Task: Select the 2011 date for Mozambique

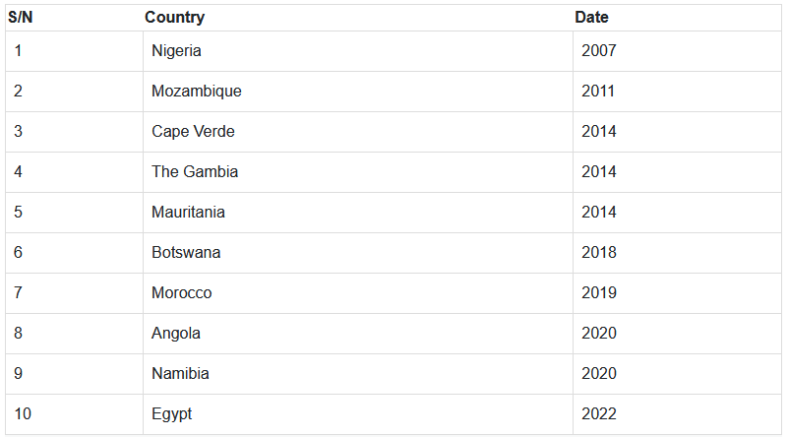Action: pos(598,92)
